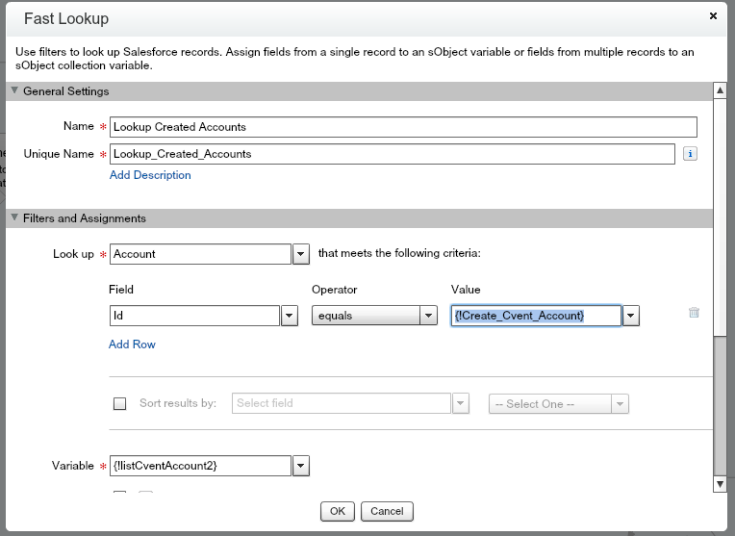Click the Add Row link
This screenshot has width=735, height=536.
click(x=132, y=345)
